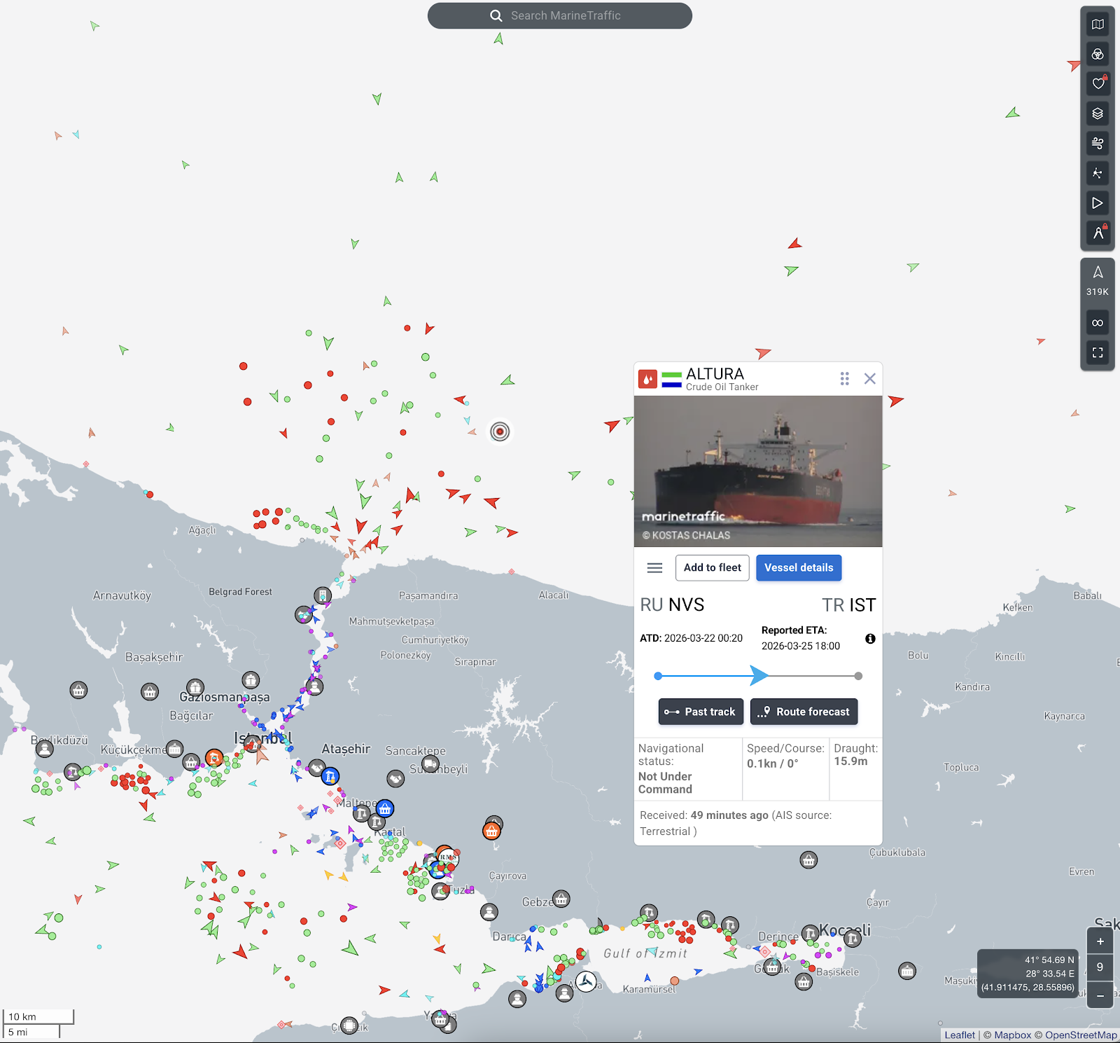Open the Leaflet attribution link
This screenshot has height=1043, width=1120.
[x=960, y=1035]
